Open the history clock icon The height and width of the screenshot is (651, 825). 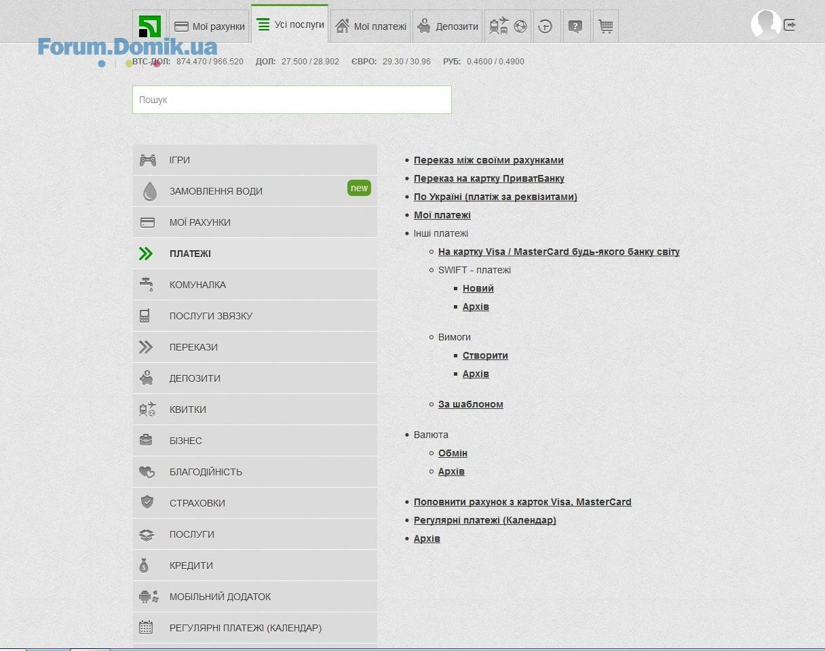point(545,26)
